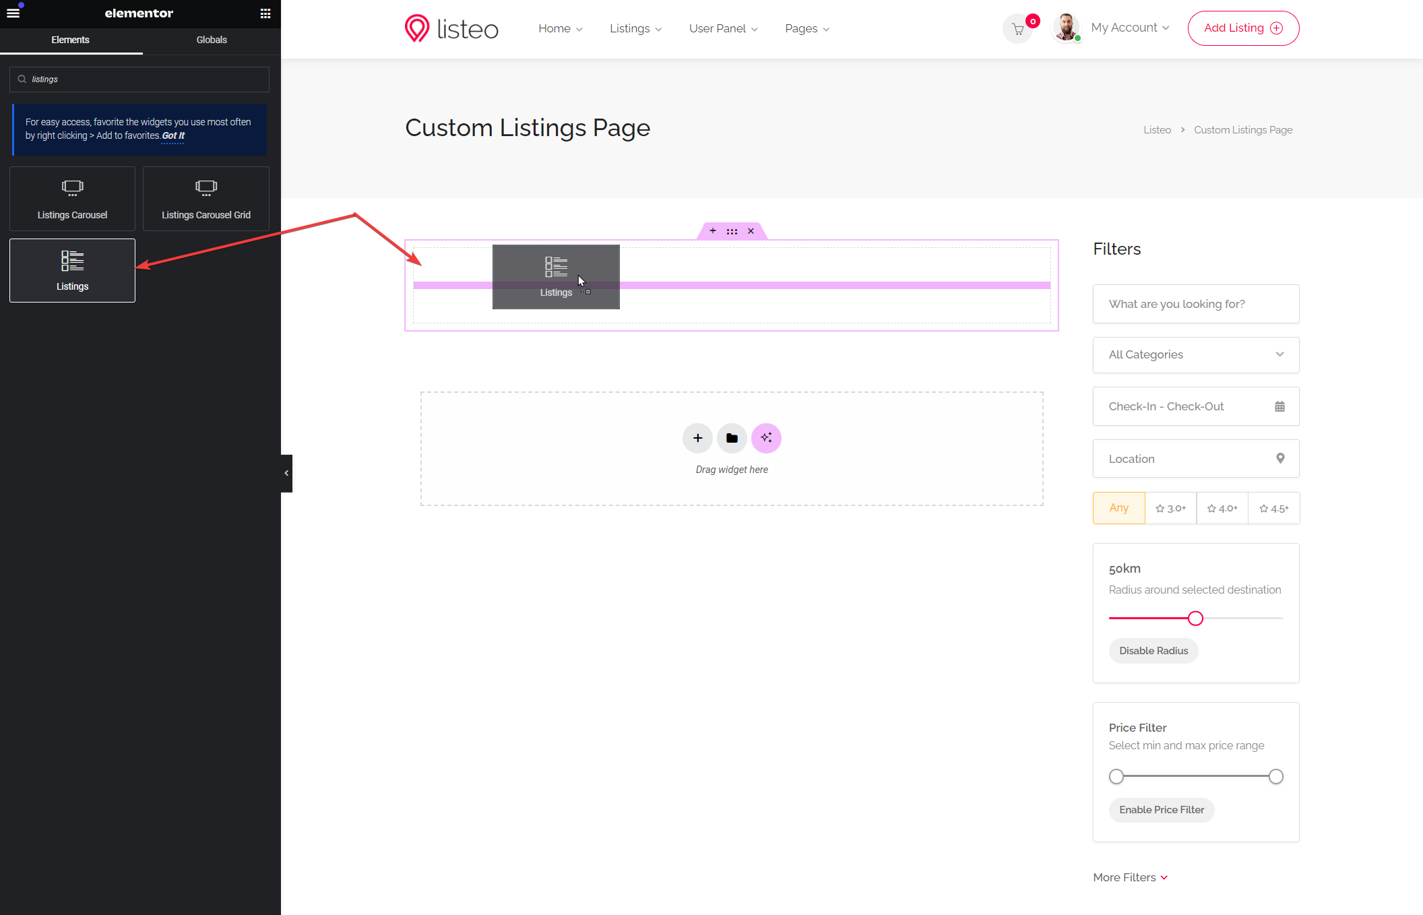Click the Disable Radius button

click(x=1153, y=651)
